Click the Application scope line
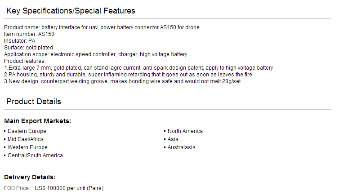This screenshot has width=348, height=195. coord(95,54)
